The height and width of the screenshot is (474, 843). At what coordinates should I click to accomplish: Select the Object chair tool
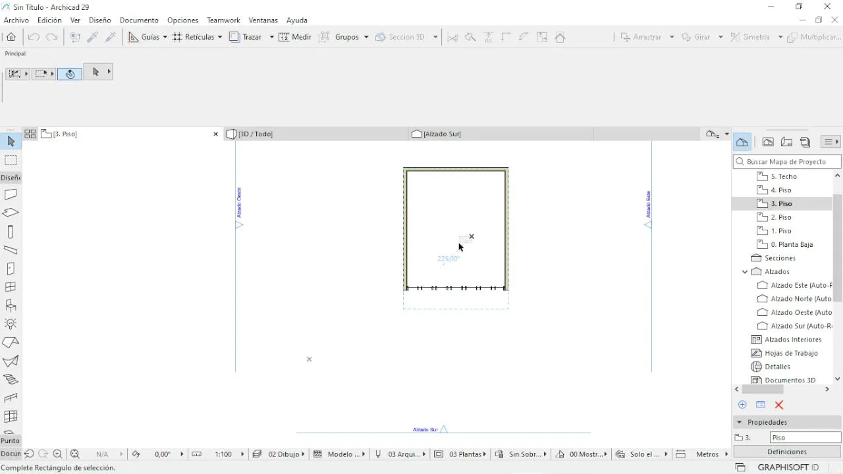click(11, 305)
